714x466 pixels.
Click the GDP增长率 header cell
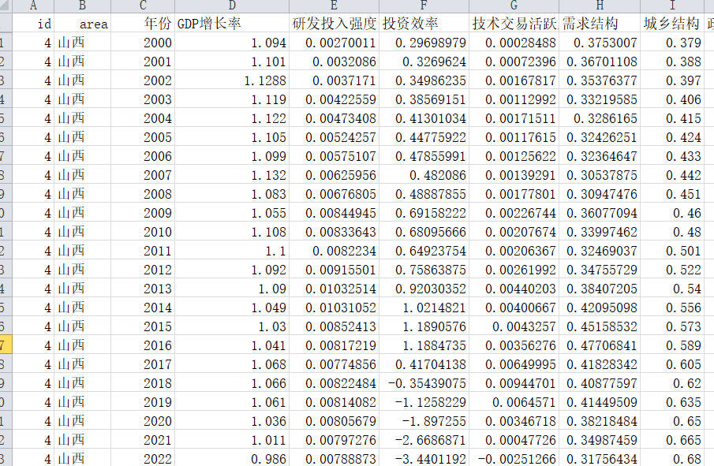tap(232, 23)
